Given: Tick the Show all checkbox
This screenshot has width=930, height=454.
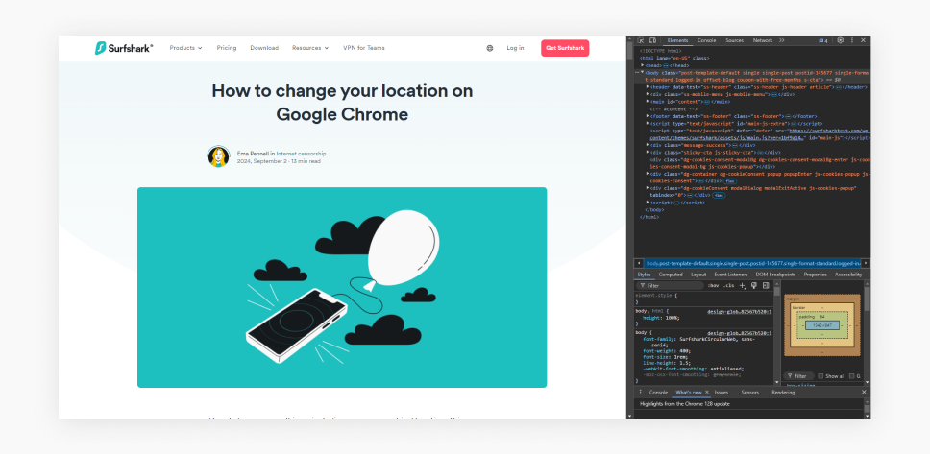Looking at the screenshot, I should click(820, 376).
